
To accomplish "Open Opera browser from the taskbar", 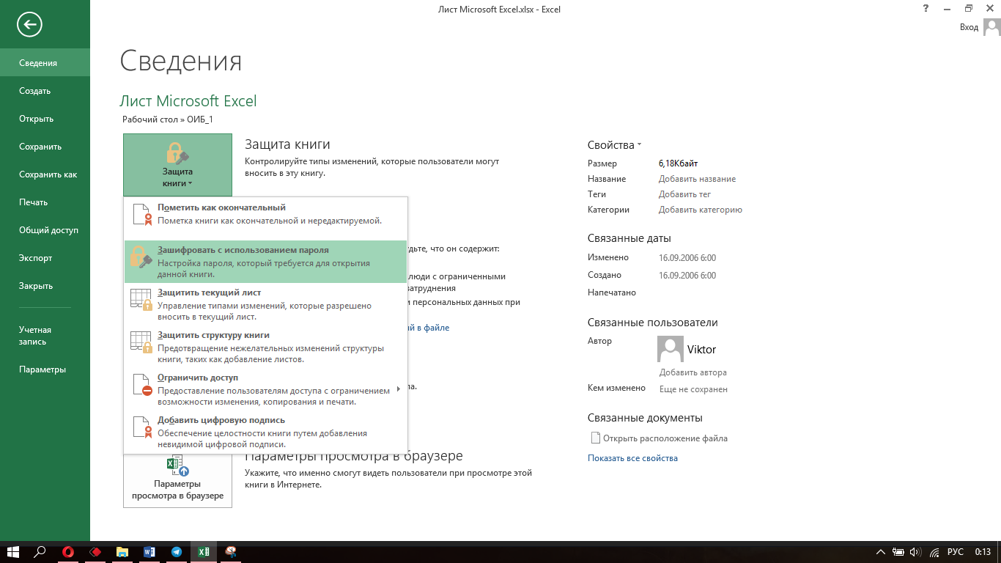I will pyautogui.click(x=68, y=552).
